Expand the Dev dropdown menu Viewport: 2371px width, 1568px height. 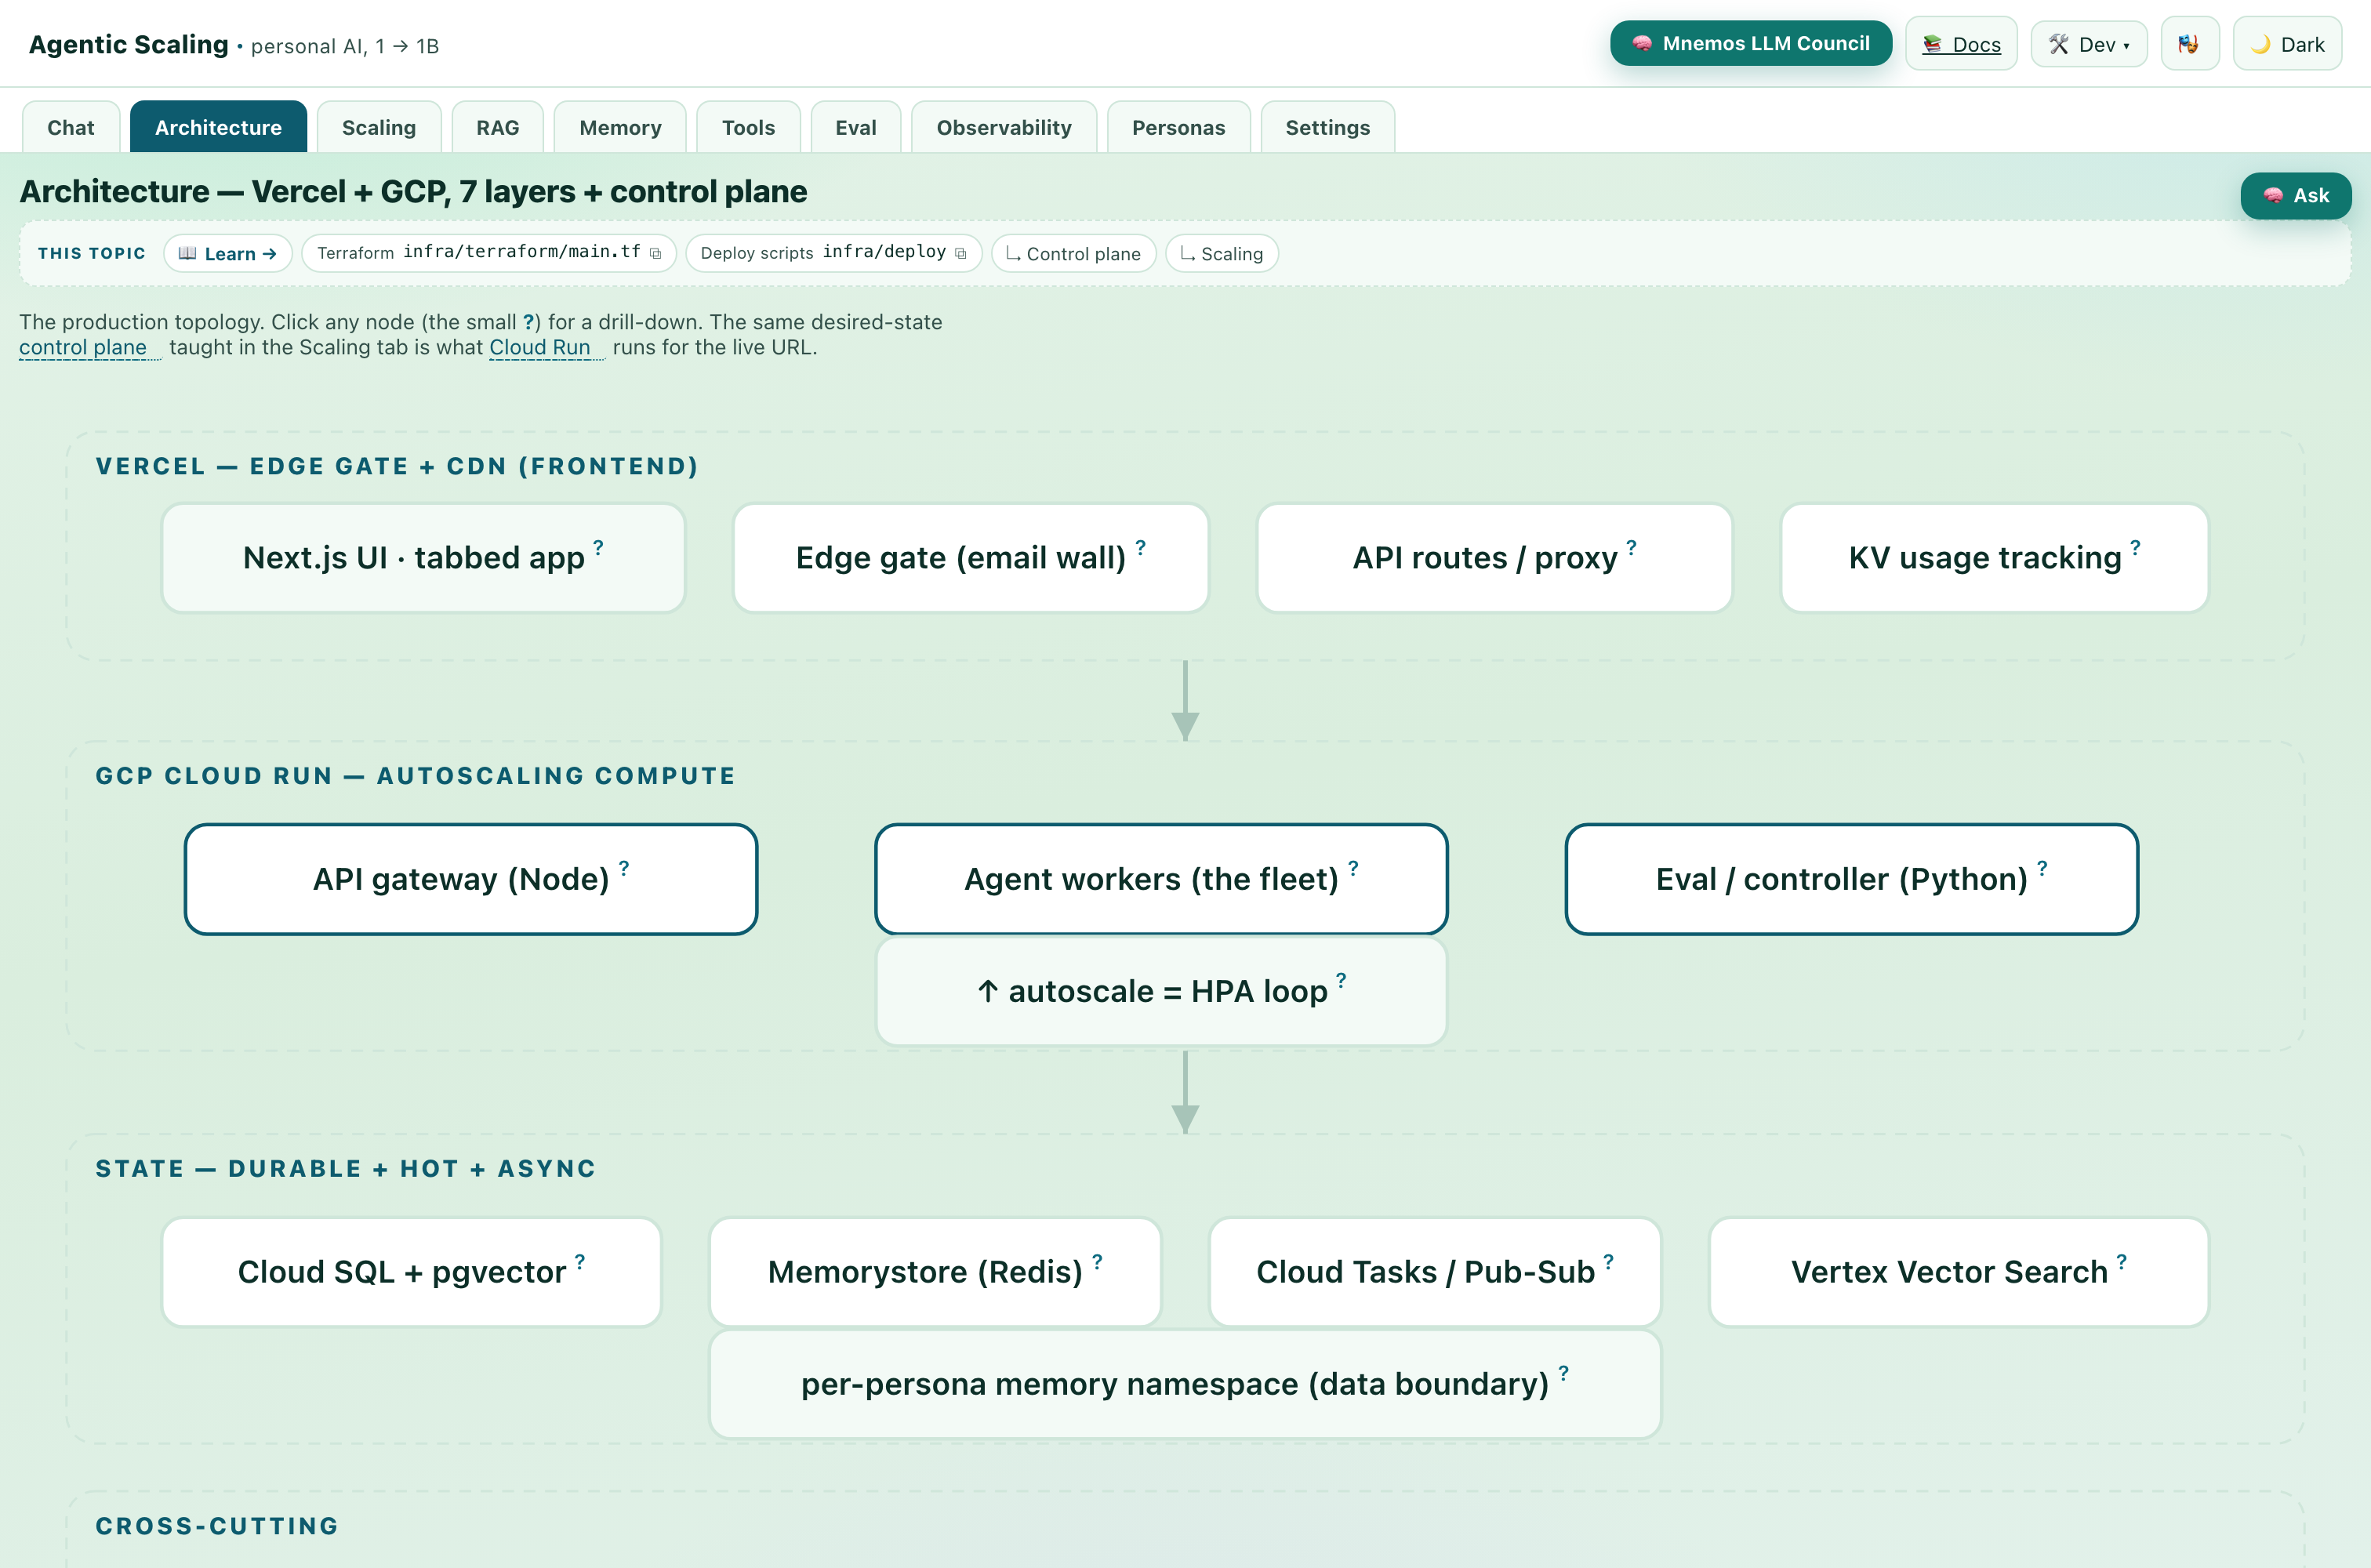(x=2089, y=44)
